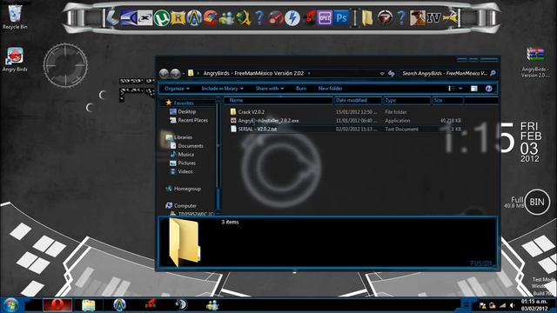
Task: Refresh the folder via address bar button
Action: [x=392, y=73]
